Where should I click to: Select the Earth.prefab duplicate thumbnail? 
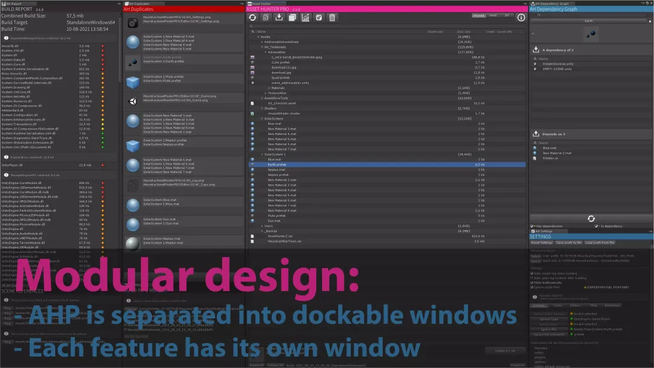pyautogui.click(x=133, y=62)
